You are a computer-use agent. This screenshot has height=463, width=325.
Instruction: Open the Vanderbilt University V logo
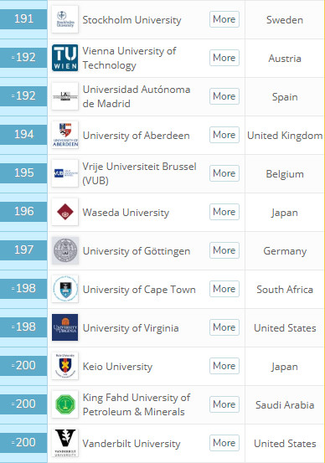tap(65, 443)
